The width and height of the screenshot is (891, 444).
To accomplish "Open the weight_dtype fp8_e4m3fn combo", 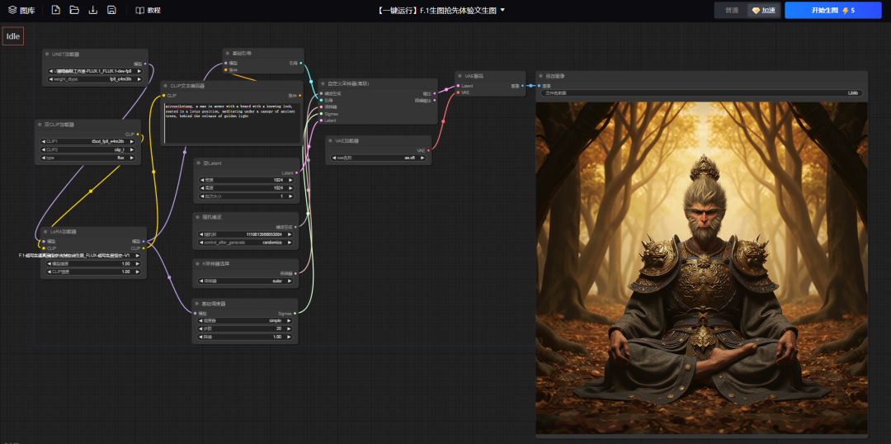I will pyautogui.click(x=96, y=79).
